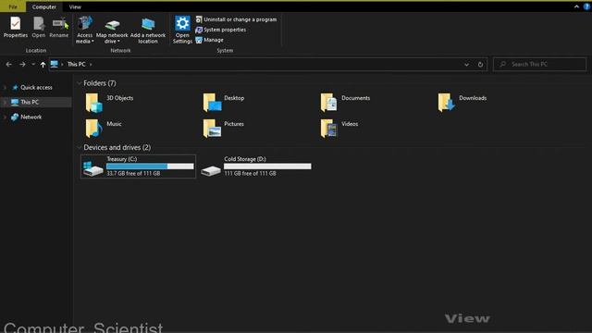Select the Videos folder icon
This screenshot has height=333, width=592.
click(x=328, y=129)
